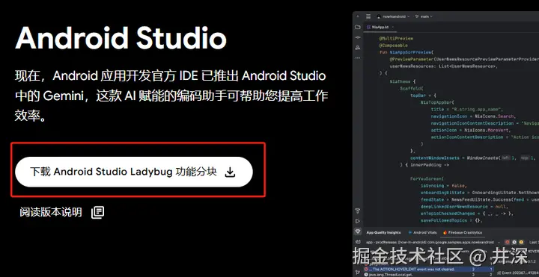Select the ACTION_HOVER_EXIT event not cleared row
Screen dimensions: 539x277
tap(428, 269)
